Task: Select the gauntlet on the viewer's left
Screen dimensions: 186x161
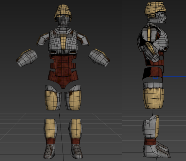Action: click(x=27, y=58)
